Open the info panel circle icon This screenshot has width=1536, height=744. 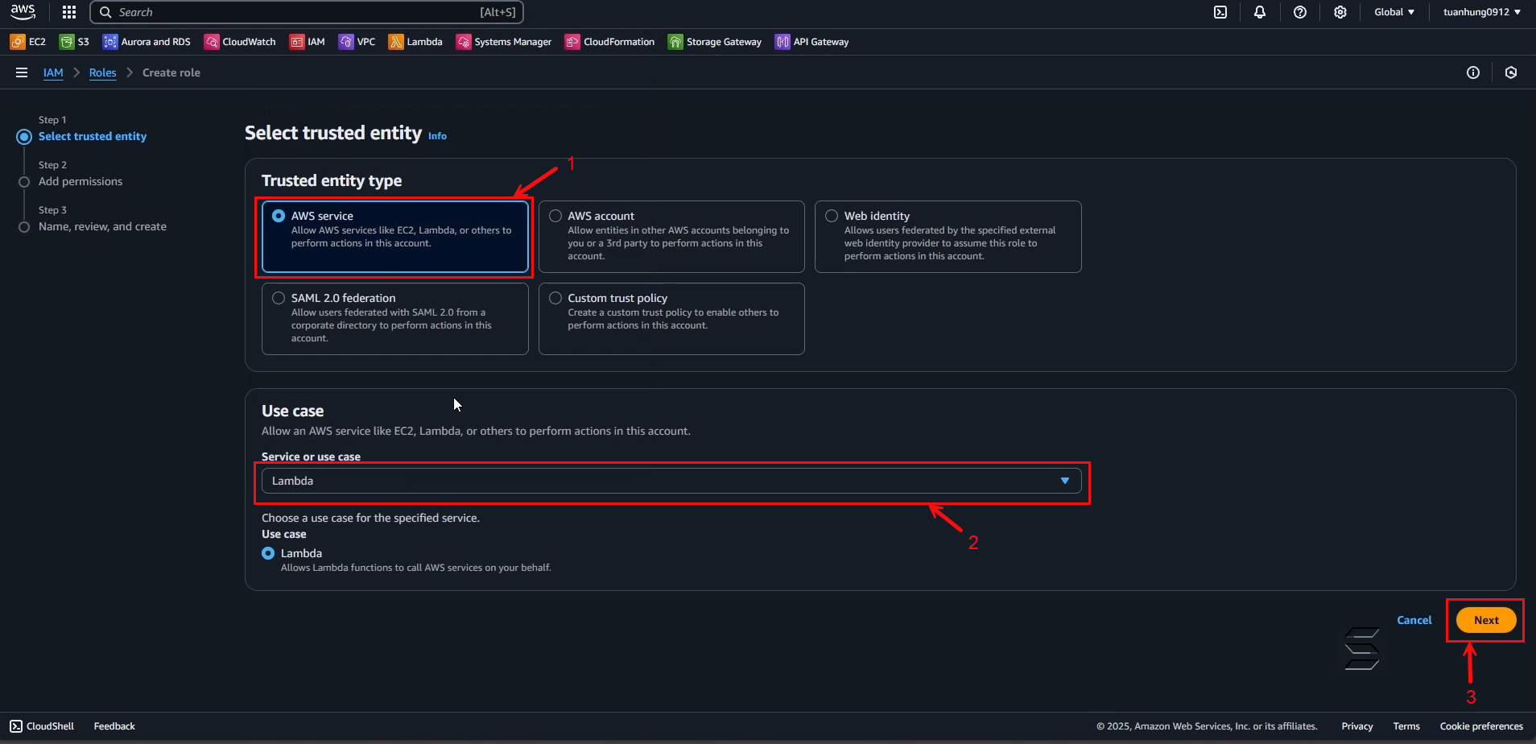pyautogui.click(x=1473, y=72)
